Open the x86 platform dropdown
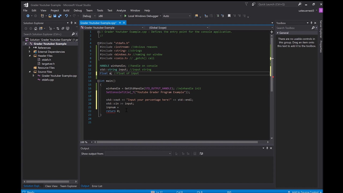The image size is (343, 193). pyautogui.click(x=110, y=16)
